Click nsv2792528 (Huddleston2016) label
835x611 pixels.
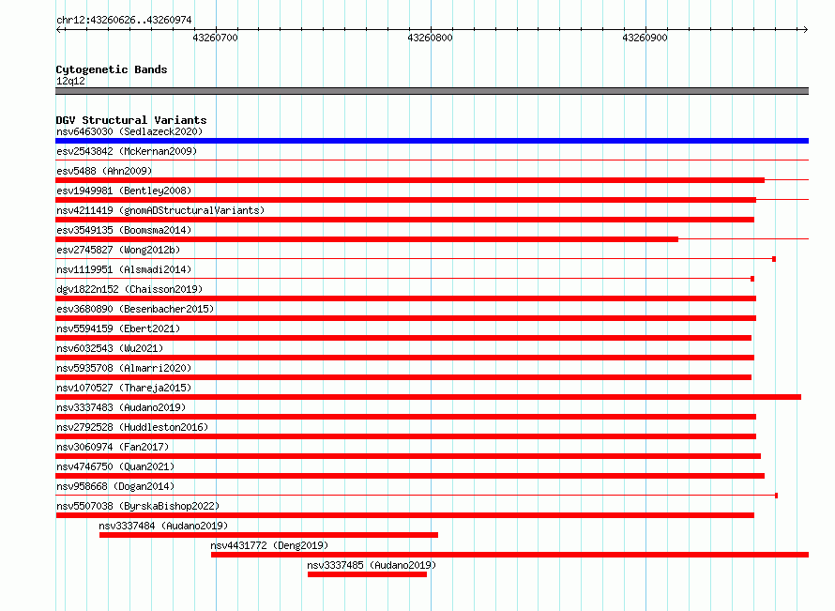click(132, 427)
